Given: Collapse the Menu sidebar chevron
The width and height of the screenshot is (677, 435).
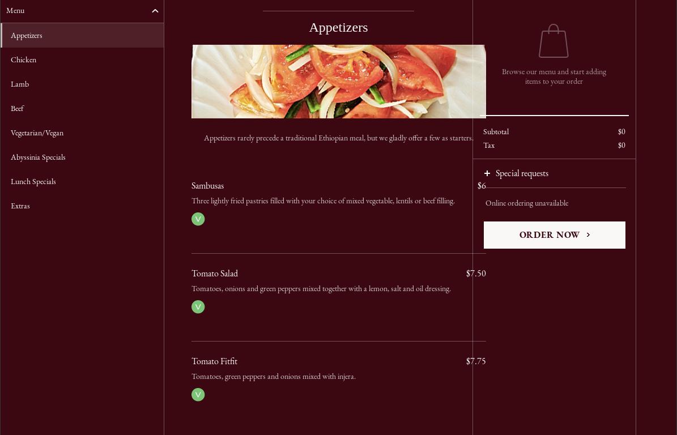Looking at the screenshot, I should tap(155, 11).
